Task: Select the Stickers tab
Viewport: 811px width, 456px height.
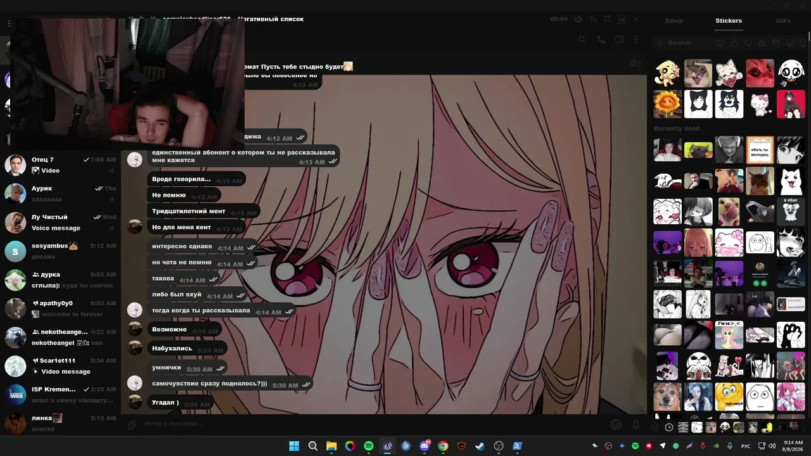Action: click(x=729, y=21)
